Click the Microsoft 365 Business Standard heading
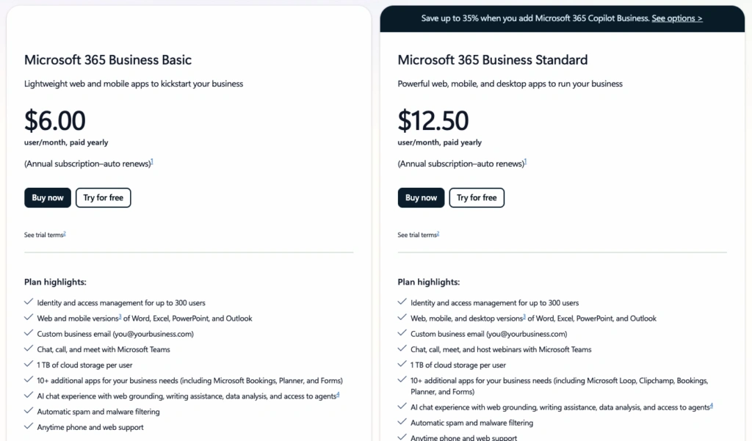This screenshot has height=441, width=752. point(492,60)
